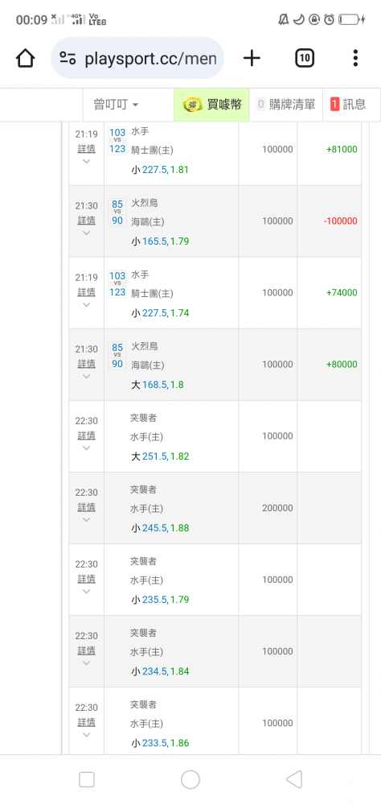The height and width of the screenshot is (805, 381).
Task: Tap the 103 vs 123 score box at top
Action: [117, 141]
